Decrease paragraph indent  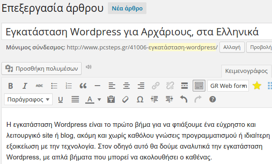pyautogui.click(x=155, y=100)
